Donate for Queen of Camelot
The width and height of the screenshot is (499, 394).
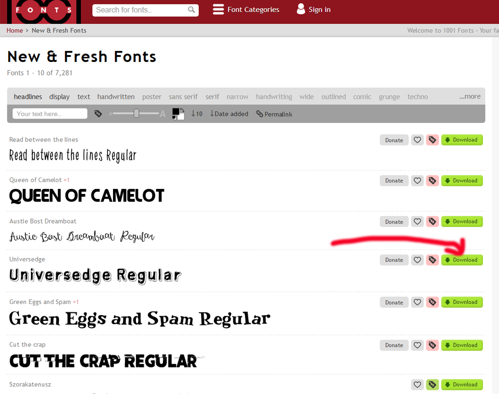[394, 181]
